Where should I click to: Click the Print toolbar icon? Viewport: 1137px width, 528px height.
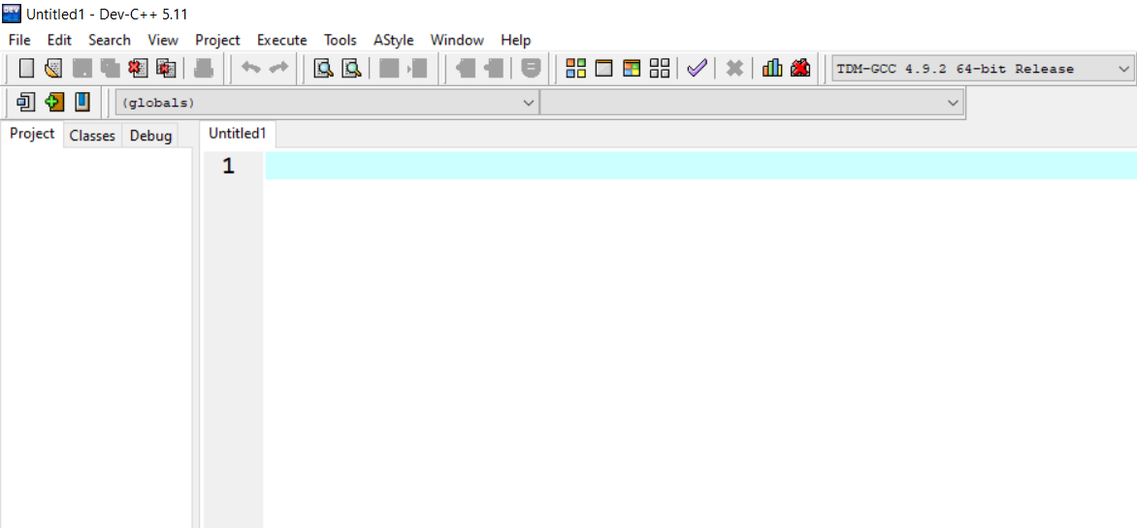(203, 69)
